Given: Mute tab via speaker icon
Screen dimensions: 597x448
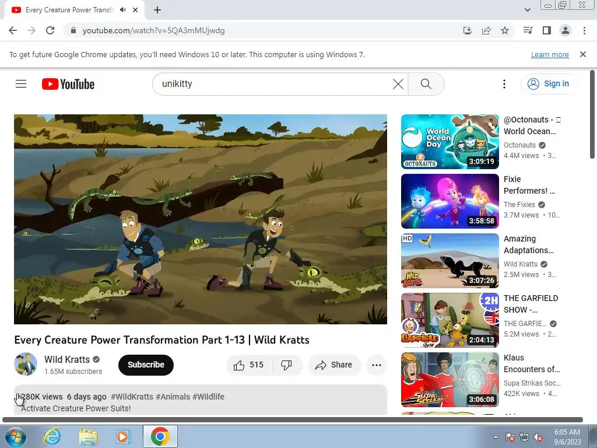Looking at the screenshot, I should pyautogui.click(x=122, y=10).
